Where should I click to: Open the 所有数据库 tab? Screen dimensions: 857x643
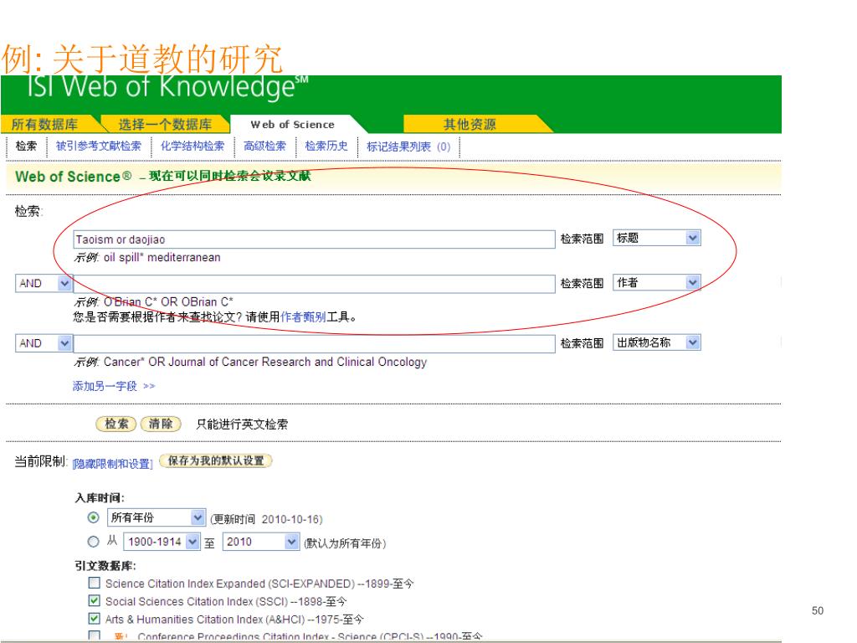tap(45, 124)
